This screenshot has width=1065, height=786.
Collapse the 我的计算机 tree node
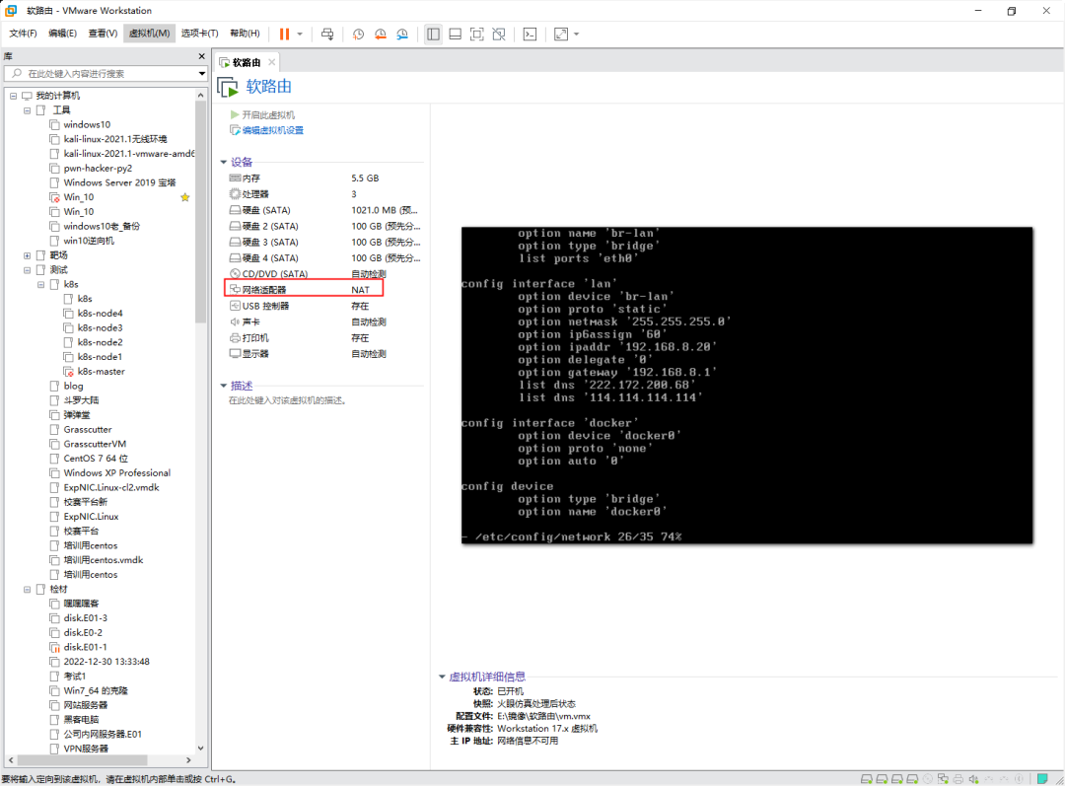(13, 96)
